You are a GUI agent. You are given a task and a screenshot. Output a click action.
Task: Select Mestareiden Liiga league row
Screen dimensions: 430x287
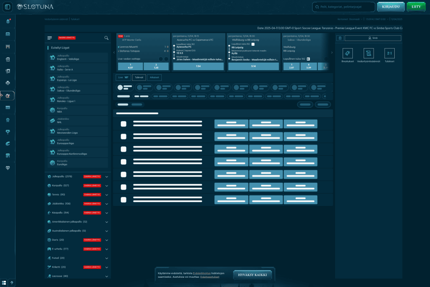(x=78, y=131)
